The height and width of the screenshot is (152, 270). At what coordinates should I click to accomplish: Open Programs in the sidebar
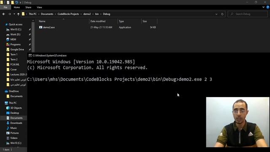click(15, 44)
